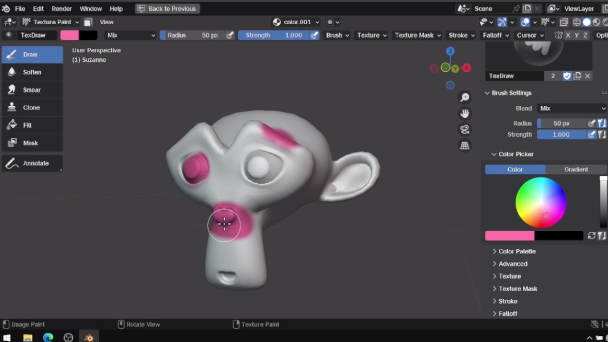Toggle X axis symmetry

(568, 35)
